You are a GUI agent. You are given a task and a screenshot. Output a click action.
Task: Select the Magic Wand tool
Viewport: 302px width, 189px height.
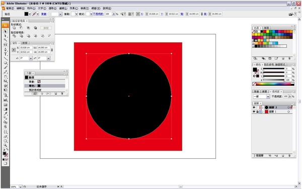6,40
